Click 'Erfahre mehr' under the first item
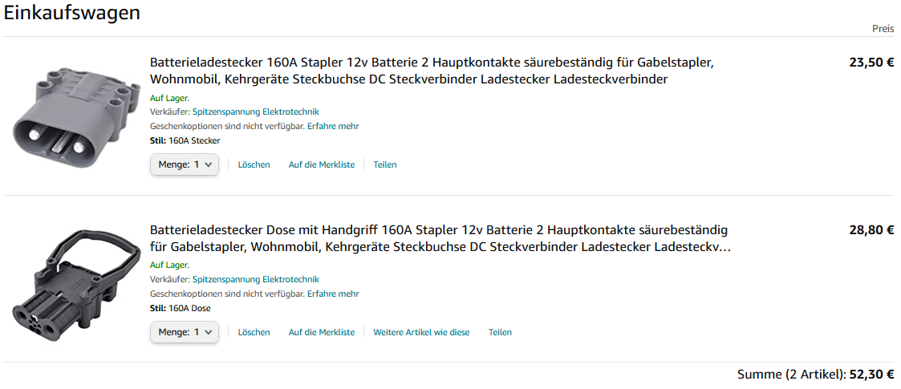The height and width of the screenshot is (389, 901). point(333,126)
